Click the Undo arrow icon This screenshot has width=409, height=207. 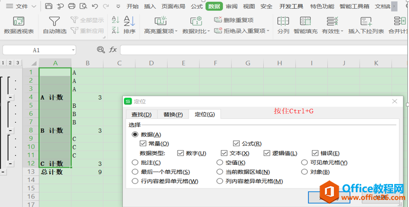pyautogui.click(x=95, y=6)
